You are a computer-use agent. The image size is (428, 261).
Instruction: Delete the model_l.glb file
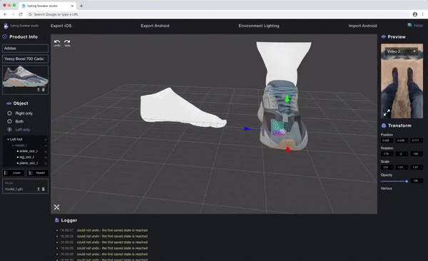pos(43,189)
